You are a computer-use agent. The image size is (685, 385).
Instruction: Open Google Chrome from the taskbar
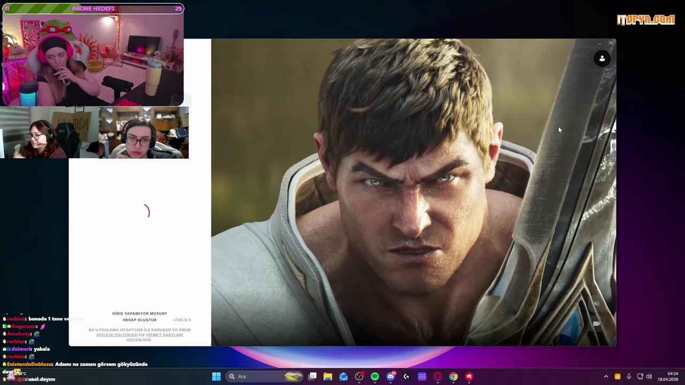click(x=453, y=376)
